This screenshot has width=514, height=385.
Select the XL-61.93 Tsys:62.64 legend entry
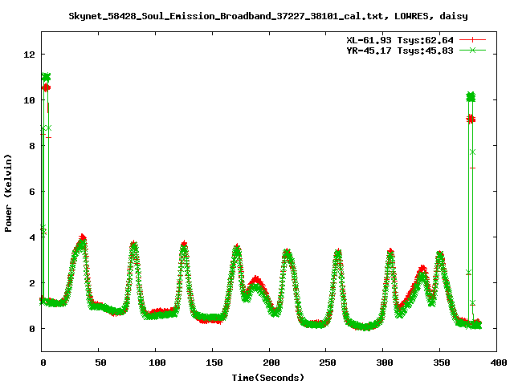[400, 40]
